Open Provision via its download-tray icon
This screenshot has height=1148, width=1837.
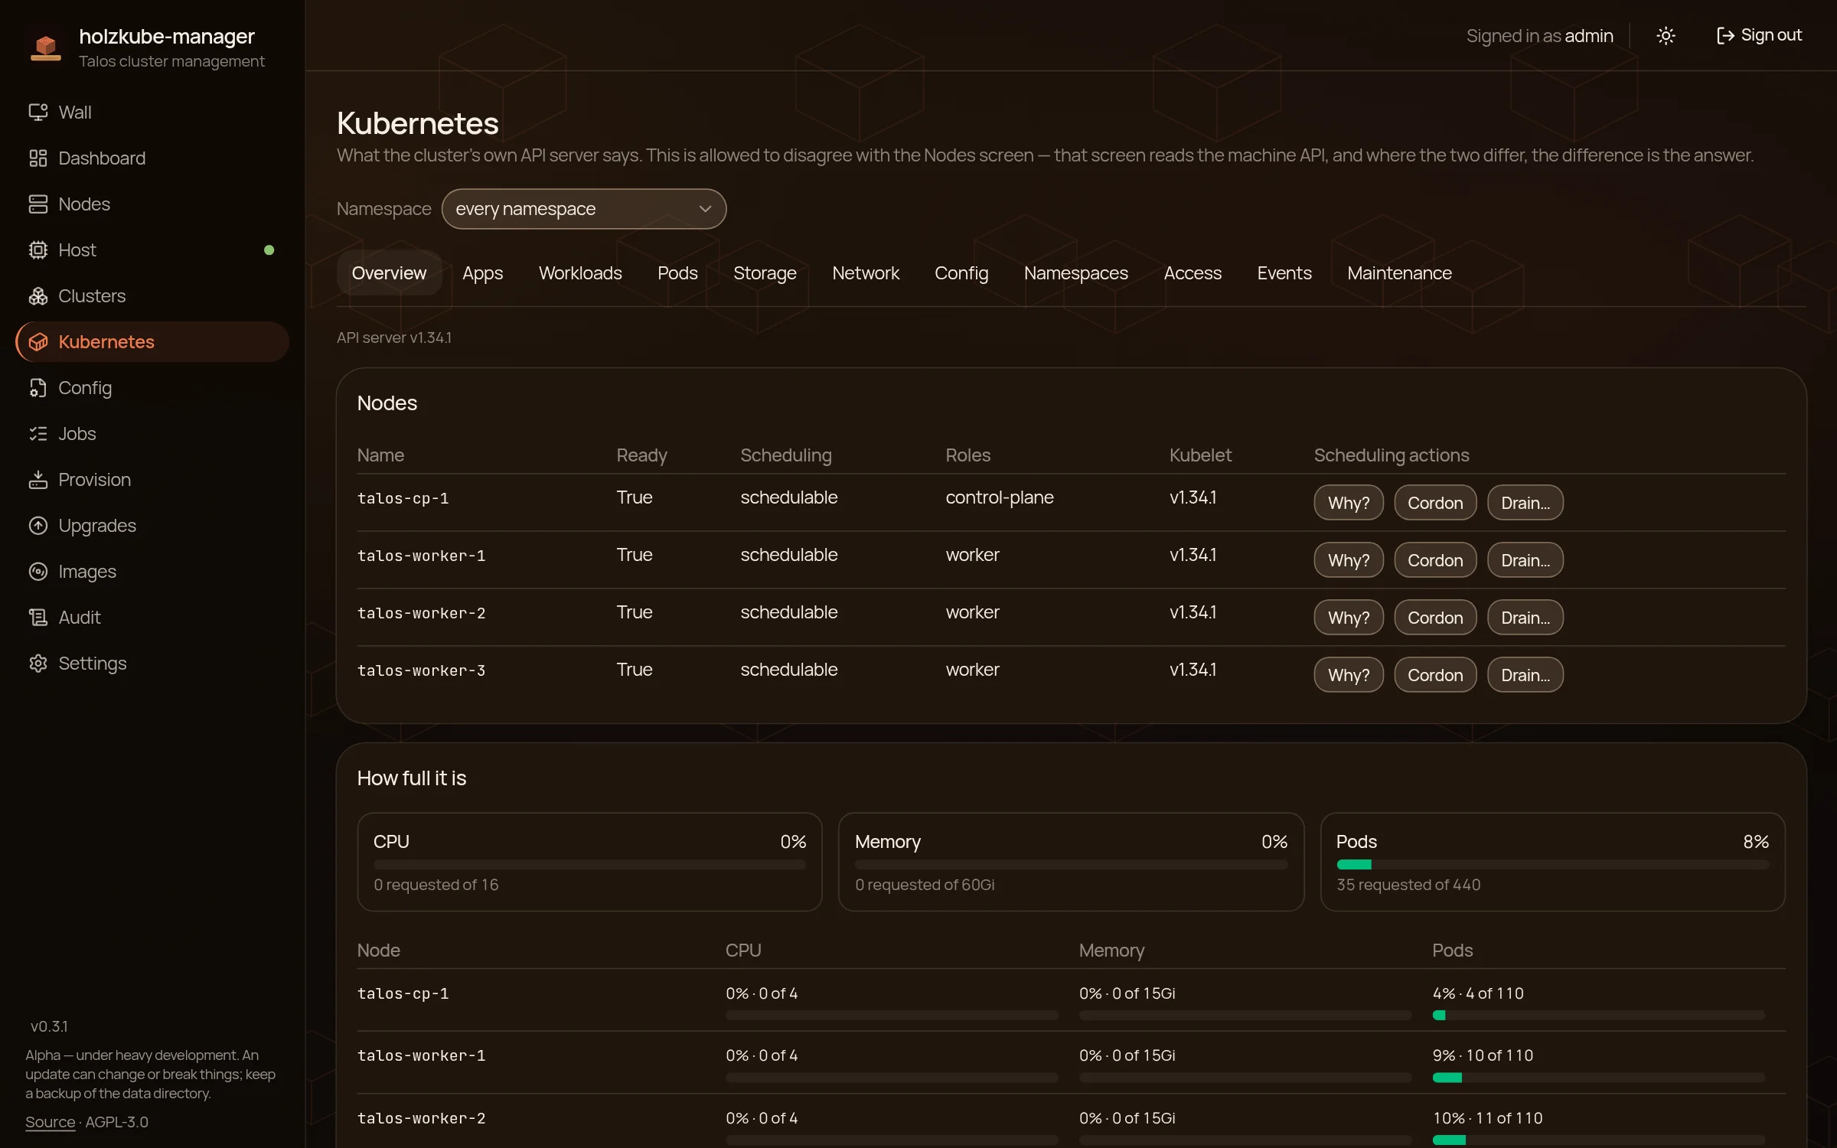pyautogui.click(x=38, y=480)
